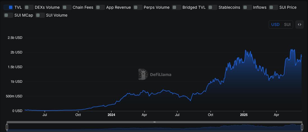Select USD denomination
Viewport: 308px width, 132px height.
[x=275, y=25]
